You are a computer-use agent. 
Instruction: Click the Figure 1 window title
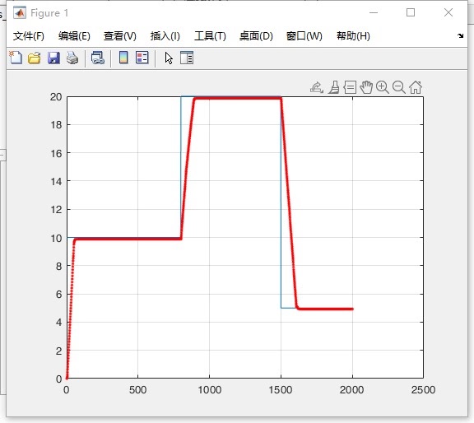[49, 13]
